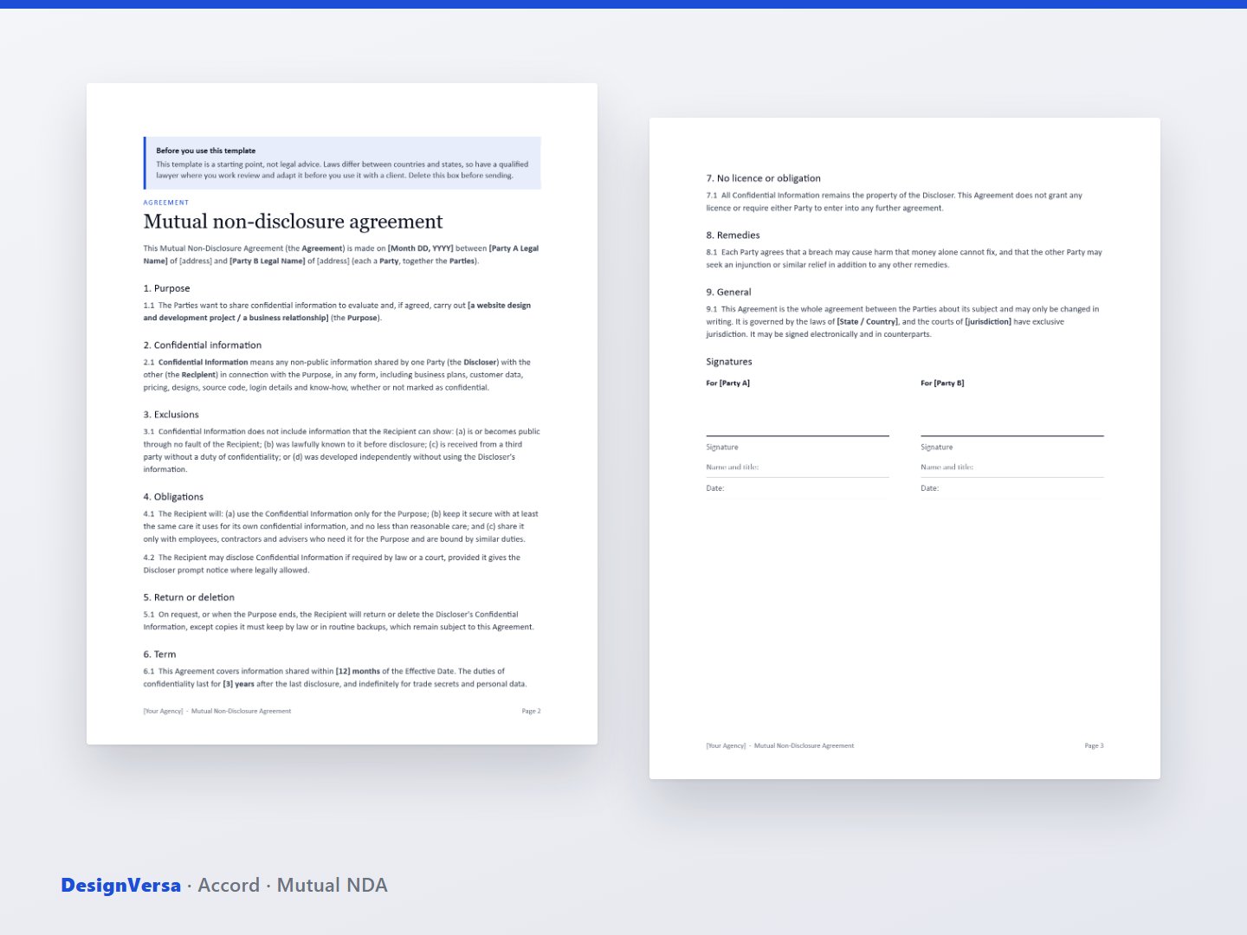Select the "[State / Country]" placeholder
The image size is (1247, 935).
[868, 322]
